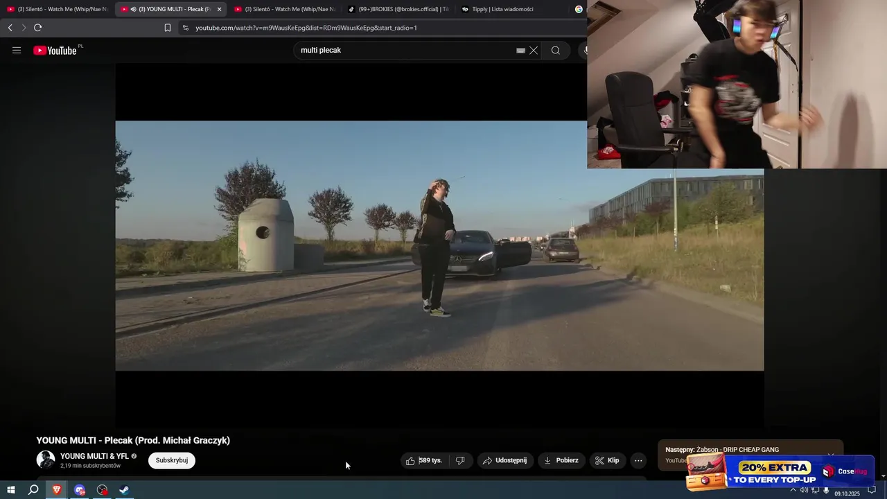Switch to the Google tab
Viewport: 887px width, 499px height.
(x=579, y=9)
